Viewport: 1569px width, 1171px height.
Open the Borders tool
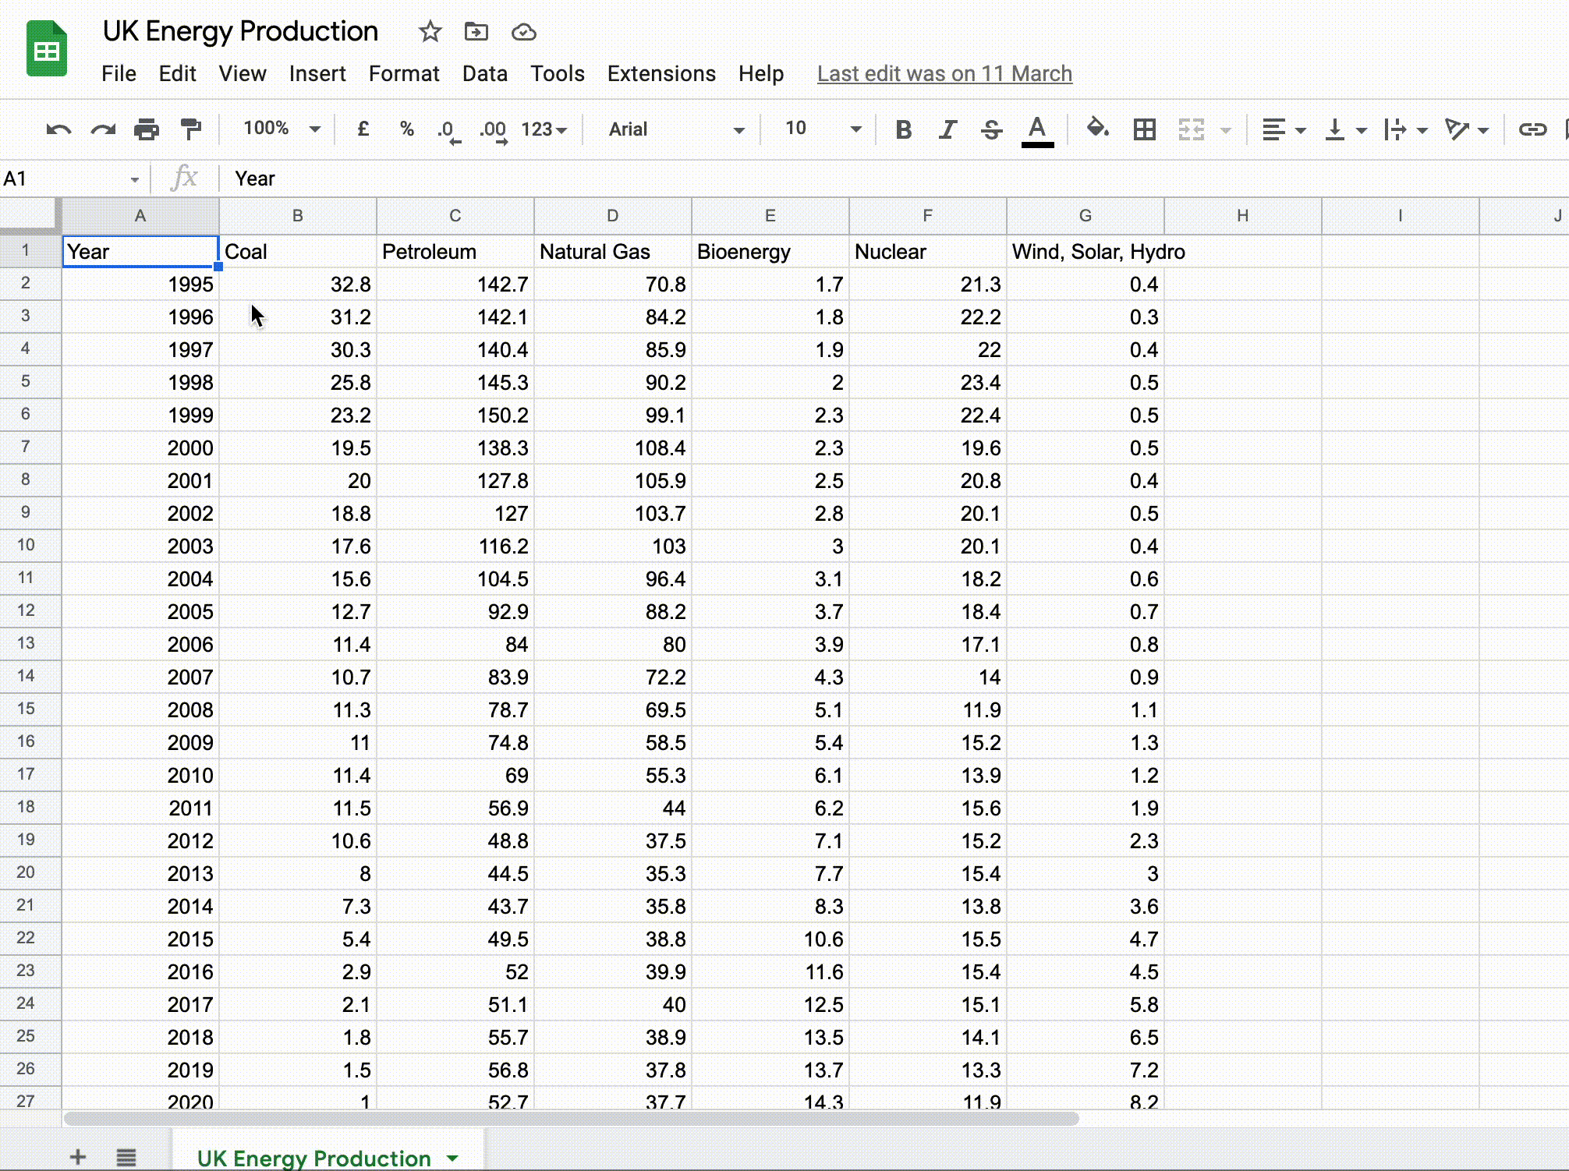1144,129
